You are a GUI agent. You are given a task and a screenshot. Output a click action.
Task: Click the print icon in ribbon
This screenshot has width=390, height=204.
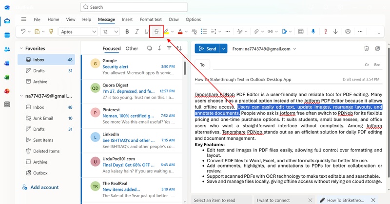[x=348, y=32]
